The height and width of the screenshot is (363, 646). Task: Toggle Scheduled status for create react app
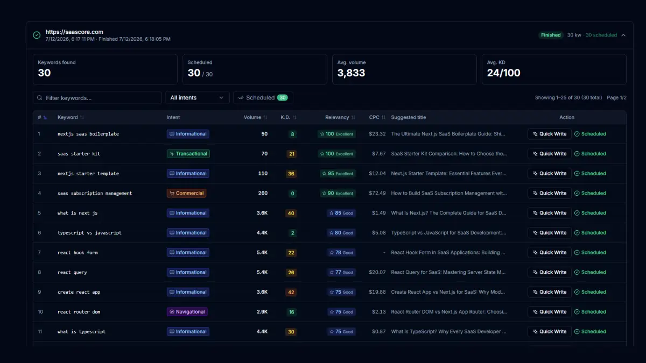[590, 292]
